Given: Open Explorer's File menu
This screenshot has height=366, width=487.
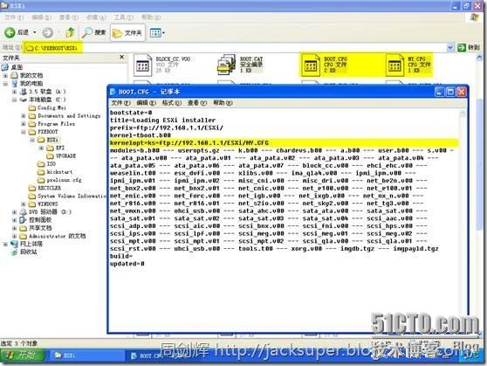Looking at the screenshot, I should (x=14, y=17).
